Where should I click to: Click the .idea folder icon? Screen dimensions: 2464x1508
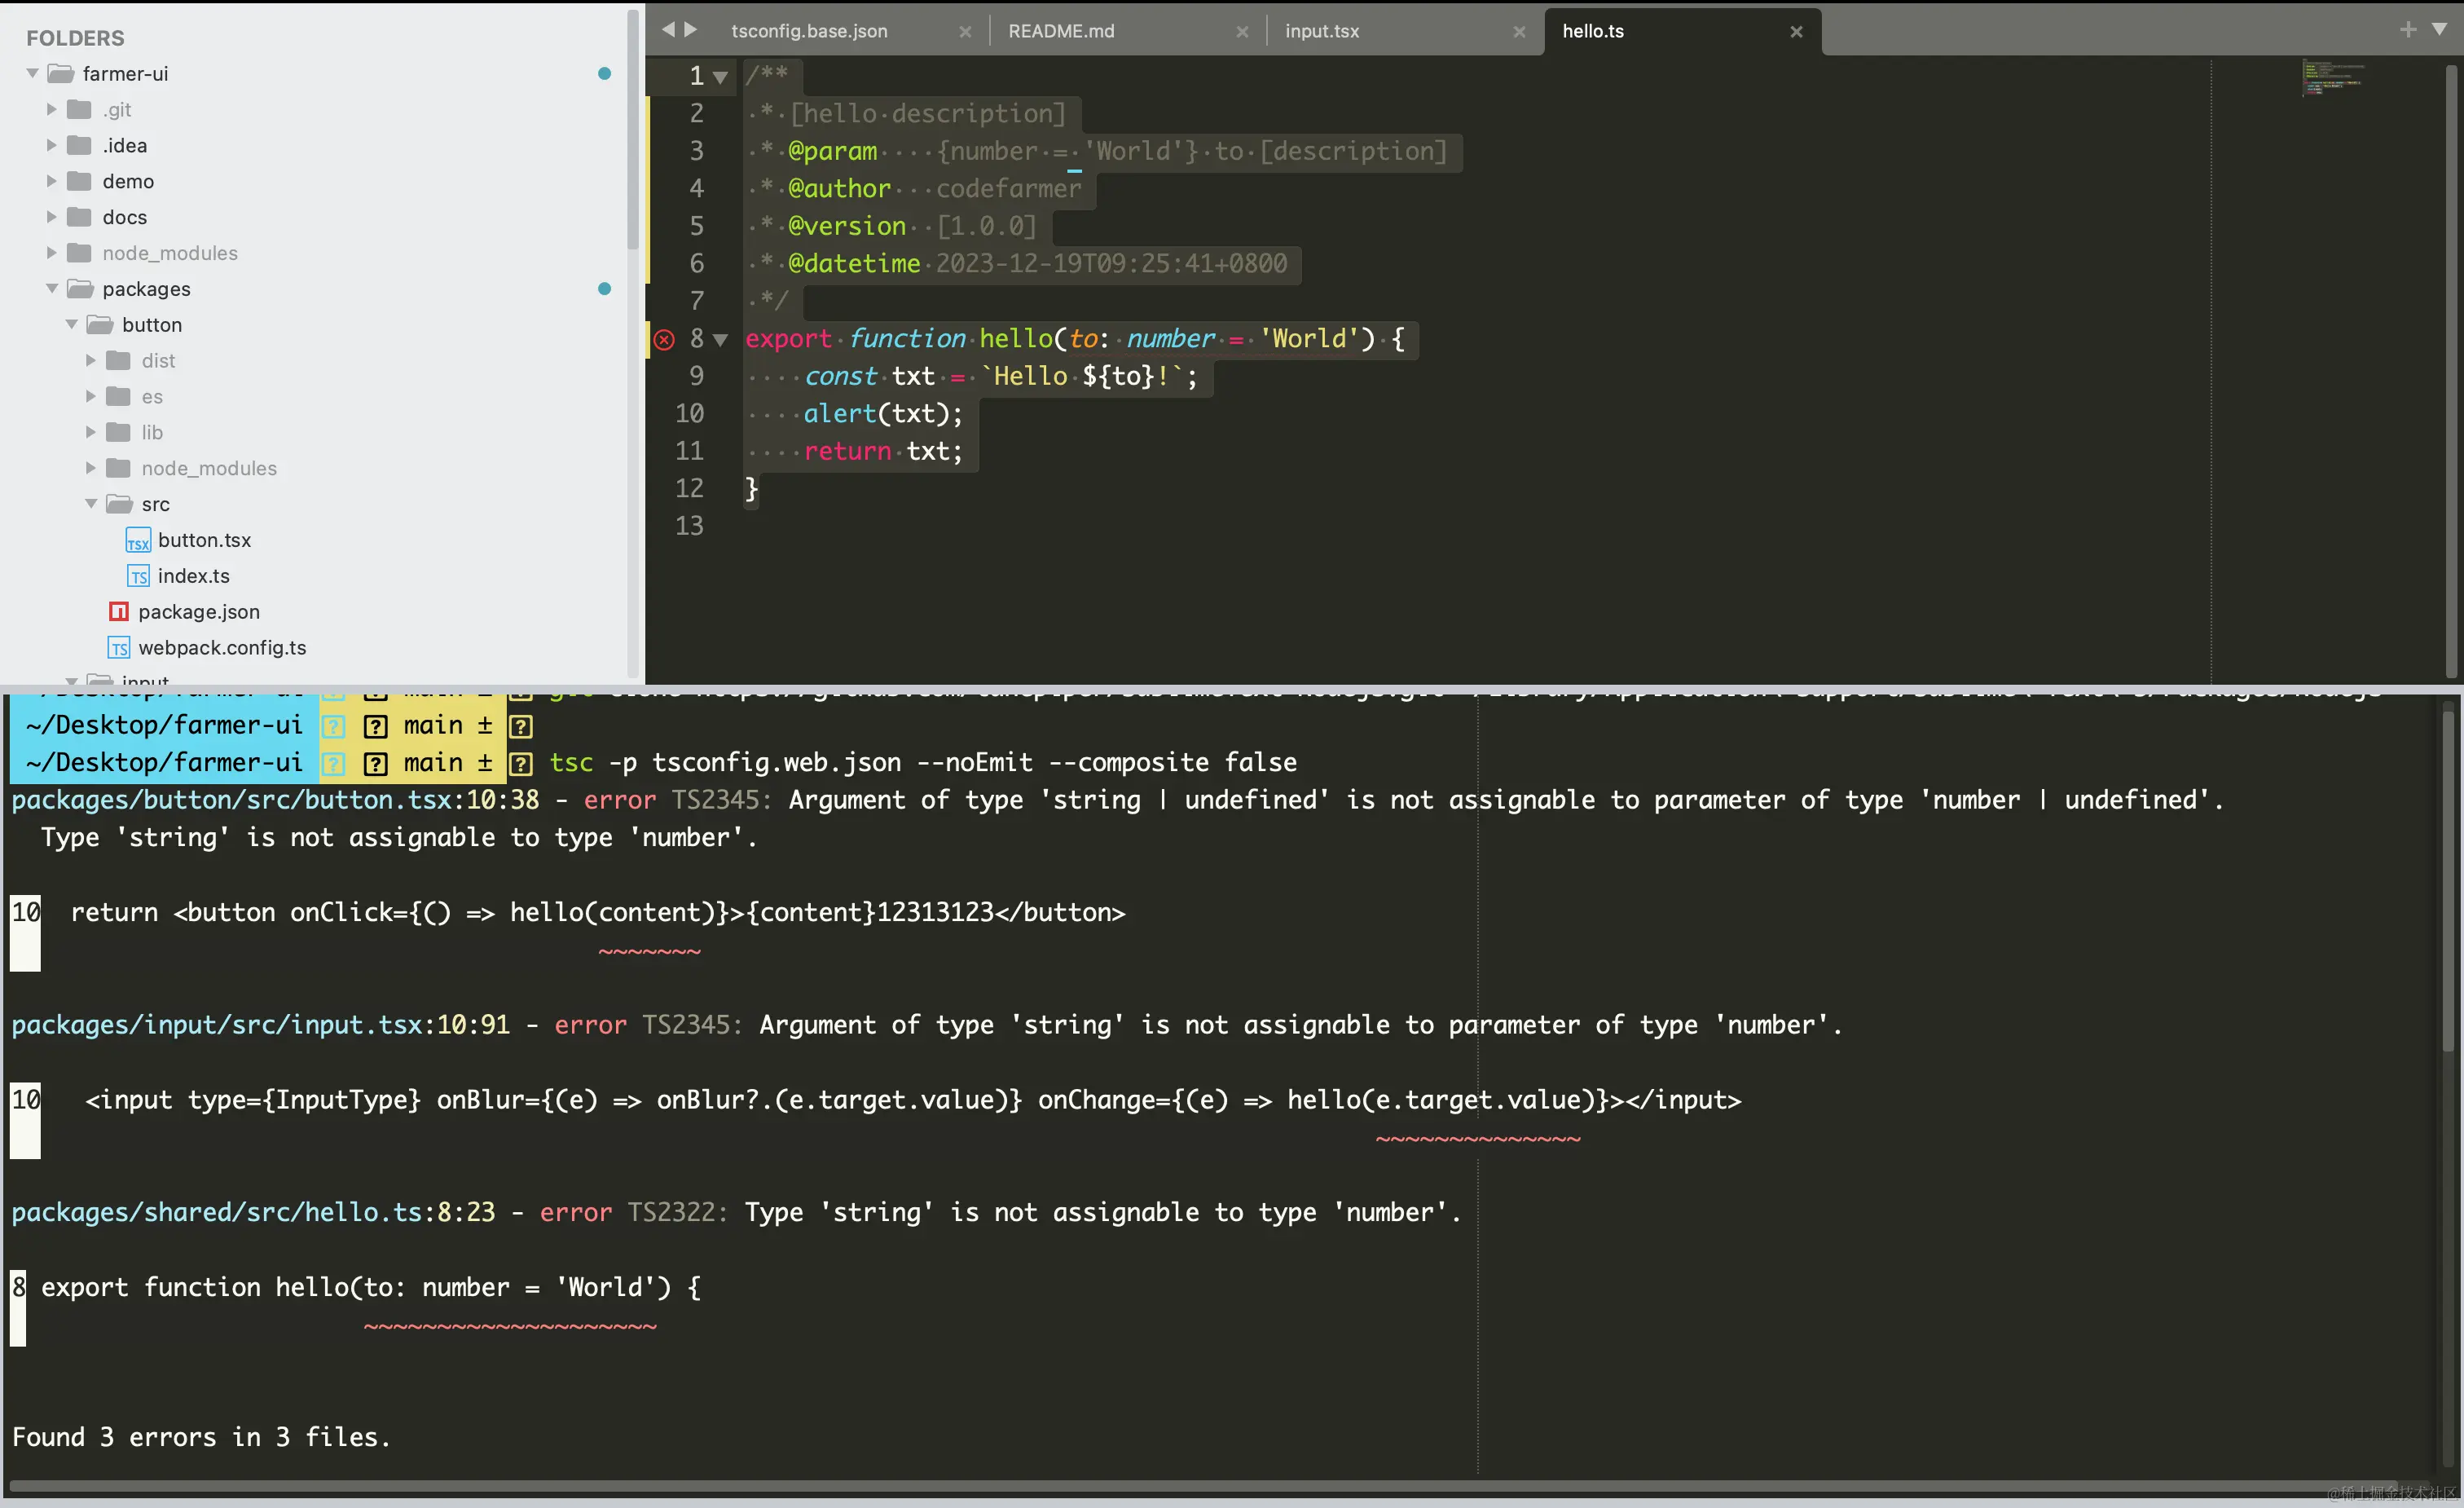(79, 145)
